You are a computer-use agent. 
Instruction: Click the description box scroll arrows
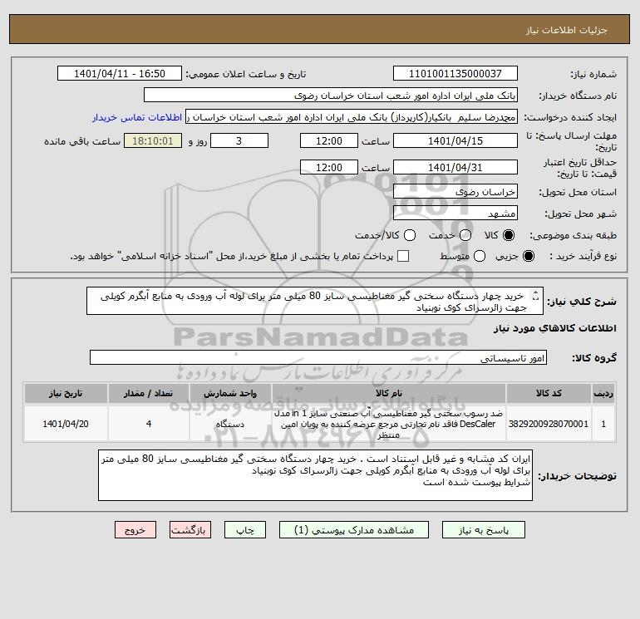pyautogui.click(x=535, y=295)
